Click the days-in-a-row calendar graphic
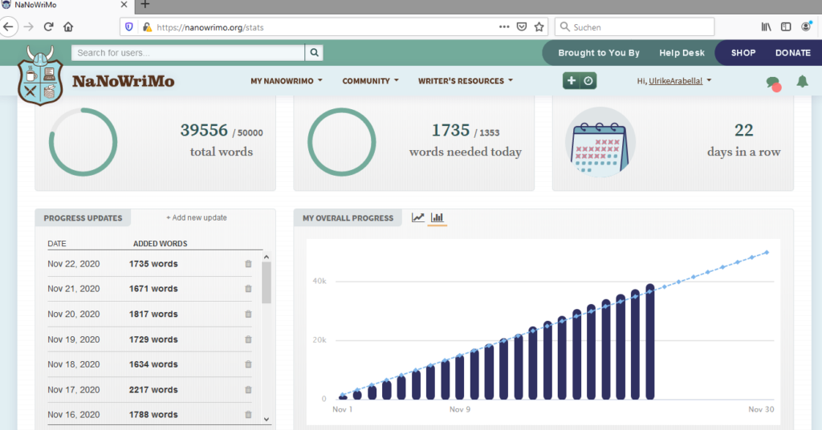Viewport: 822px width, 430px height. click(x=600, y=142)
